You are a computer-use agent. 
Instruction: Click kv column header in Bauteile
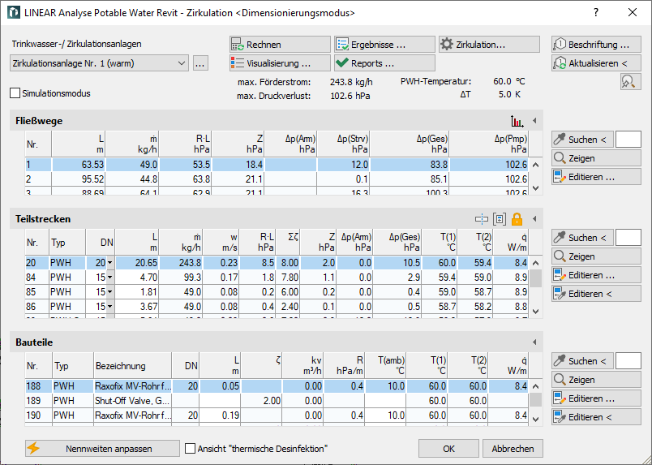tap(302, 366)
